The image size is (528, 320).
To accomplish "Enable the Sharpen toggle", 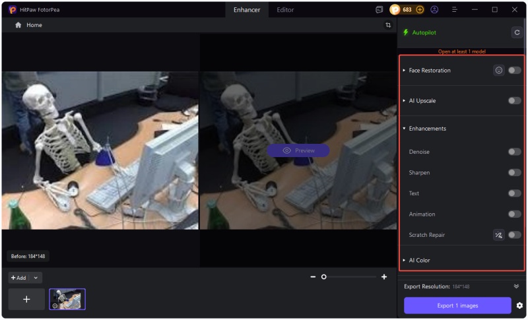I will (x=514, y=173).
